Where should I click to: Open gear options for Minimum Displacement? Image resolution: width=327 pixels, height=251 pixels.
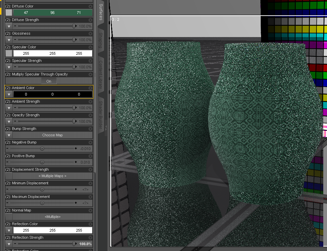90,183
